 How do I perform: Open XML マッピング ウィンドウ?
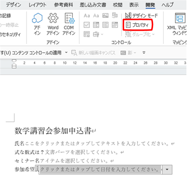(x=177, y=24)
